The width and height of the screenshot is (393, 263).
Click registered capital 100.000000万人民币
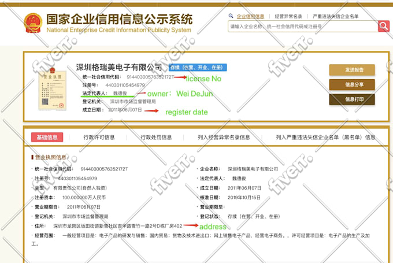coord(84,197)
